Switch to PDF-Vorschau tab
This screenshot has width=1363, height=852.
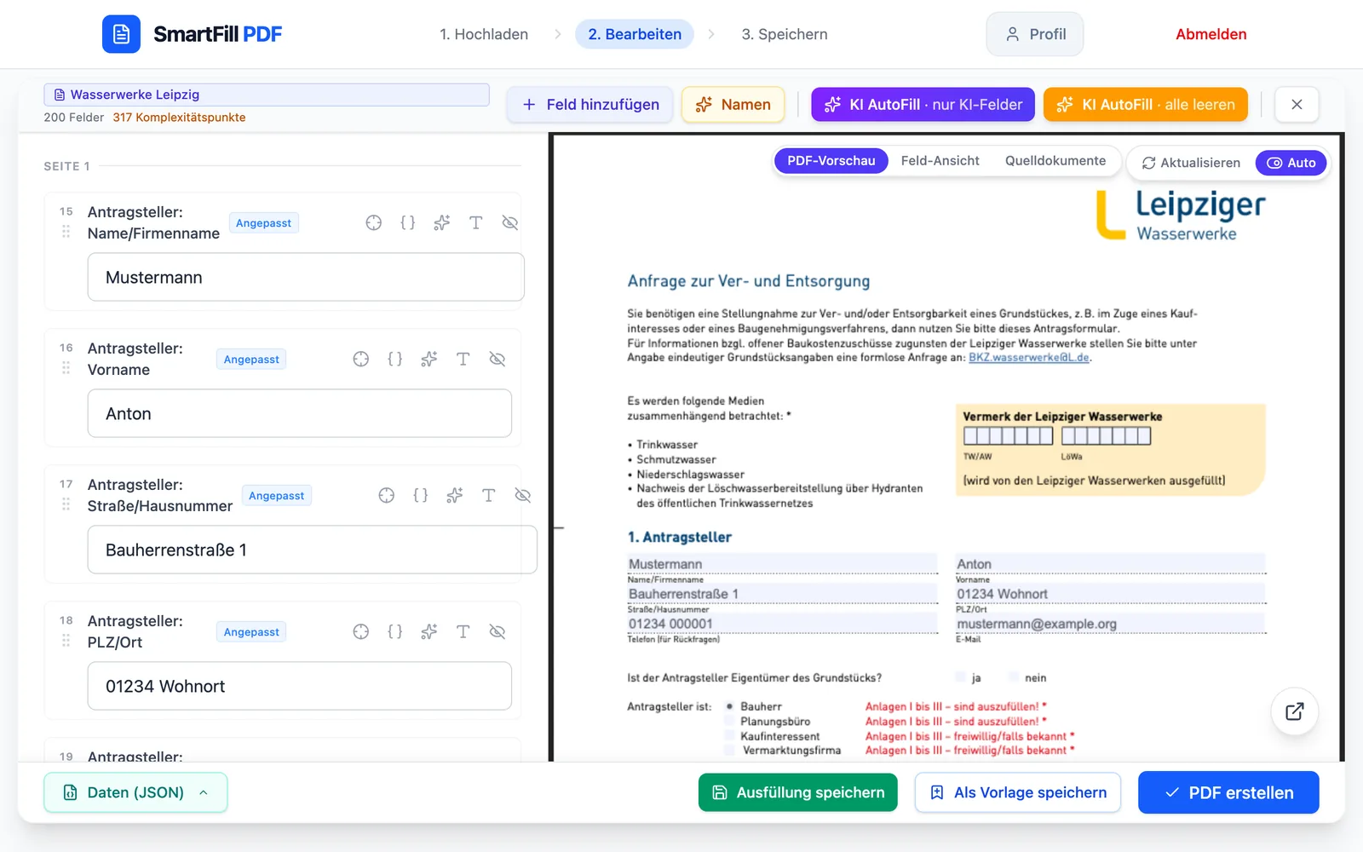tap(831, 161)
